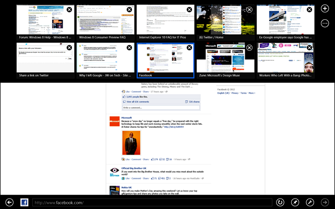Click the Microsoft logo profile picture
Viewport: 335px width, 209px height.
[114, 121]
